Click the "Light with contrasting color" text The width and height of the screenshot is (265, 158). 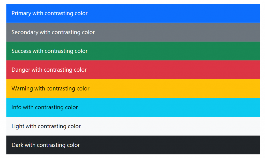pyautogui.click(x=46, y=126)
